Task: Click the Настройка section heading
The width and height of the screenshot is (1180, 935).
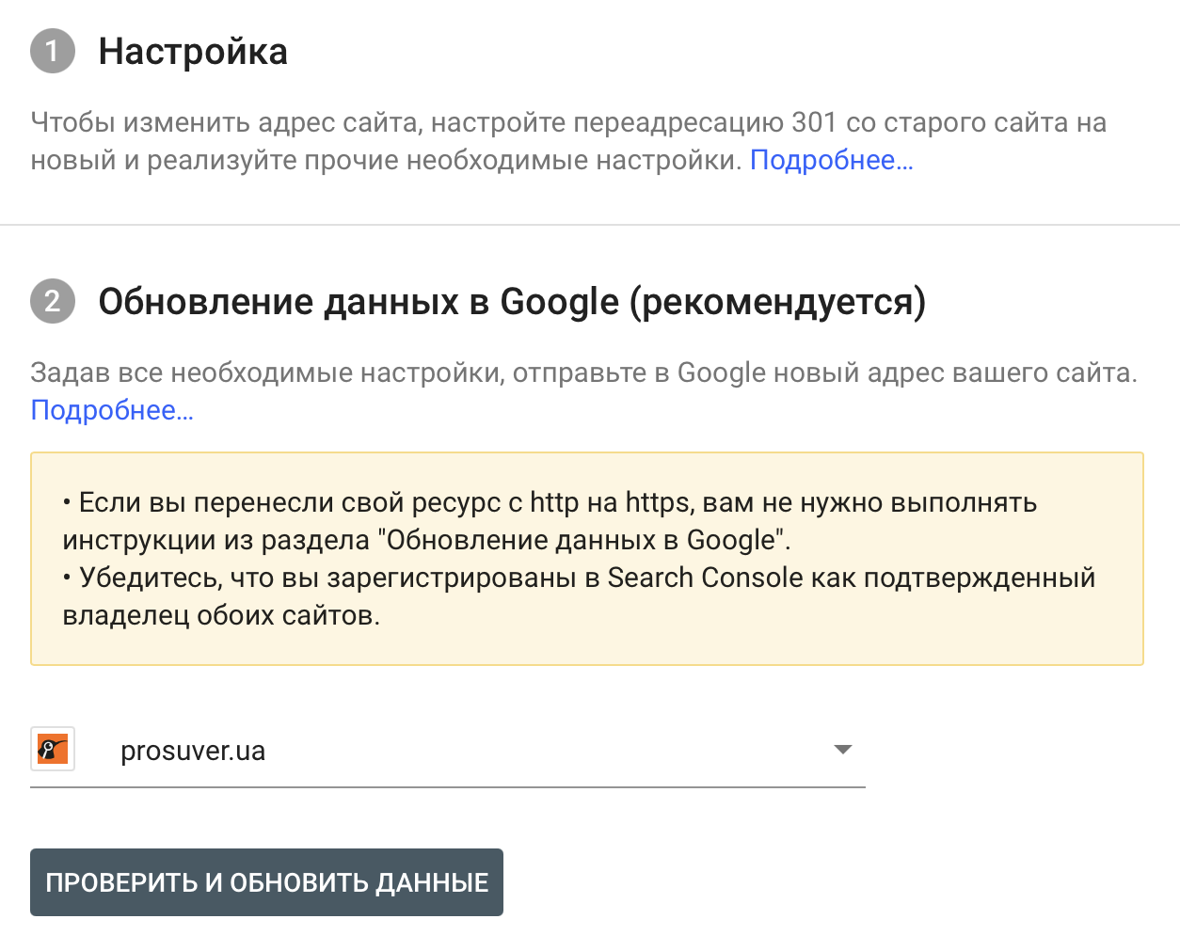Action: [x=194, y=52]
